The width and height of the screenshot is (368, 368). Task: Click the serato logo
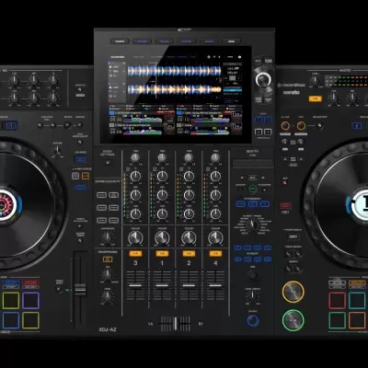[292, 92]
